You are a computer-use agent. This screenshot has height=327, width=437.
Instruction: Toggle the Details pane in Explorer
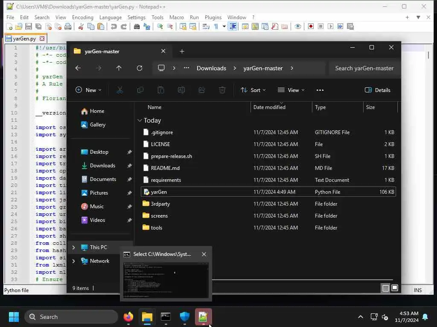point(378,90)
